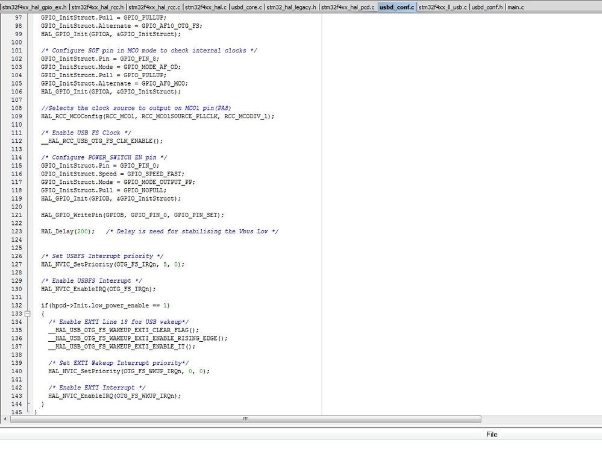
Task: Click the comment 'Set EXTI Wakeup Interrupt priority'
Action: pyautogui.click(x=118, y=363)
